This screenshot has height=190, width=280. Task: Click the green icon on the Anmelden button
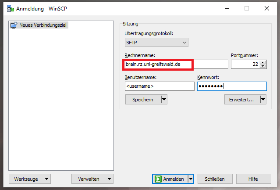point(158,179)
